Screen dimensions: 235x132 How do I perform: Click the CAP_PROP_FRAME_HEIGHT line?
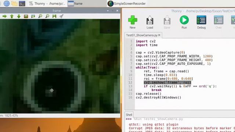[x=174, y=60]
